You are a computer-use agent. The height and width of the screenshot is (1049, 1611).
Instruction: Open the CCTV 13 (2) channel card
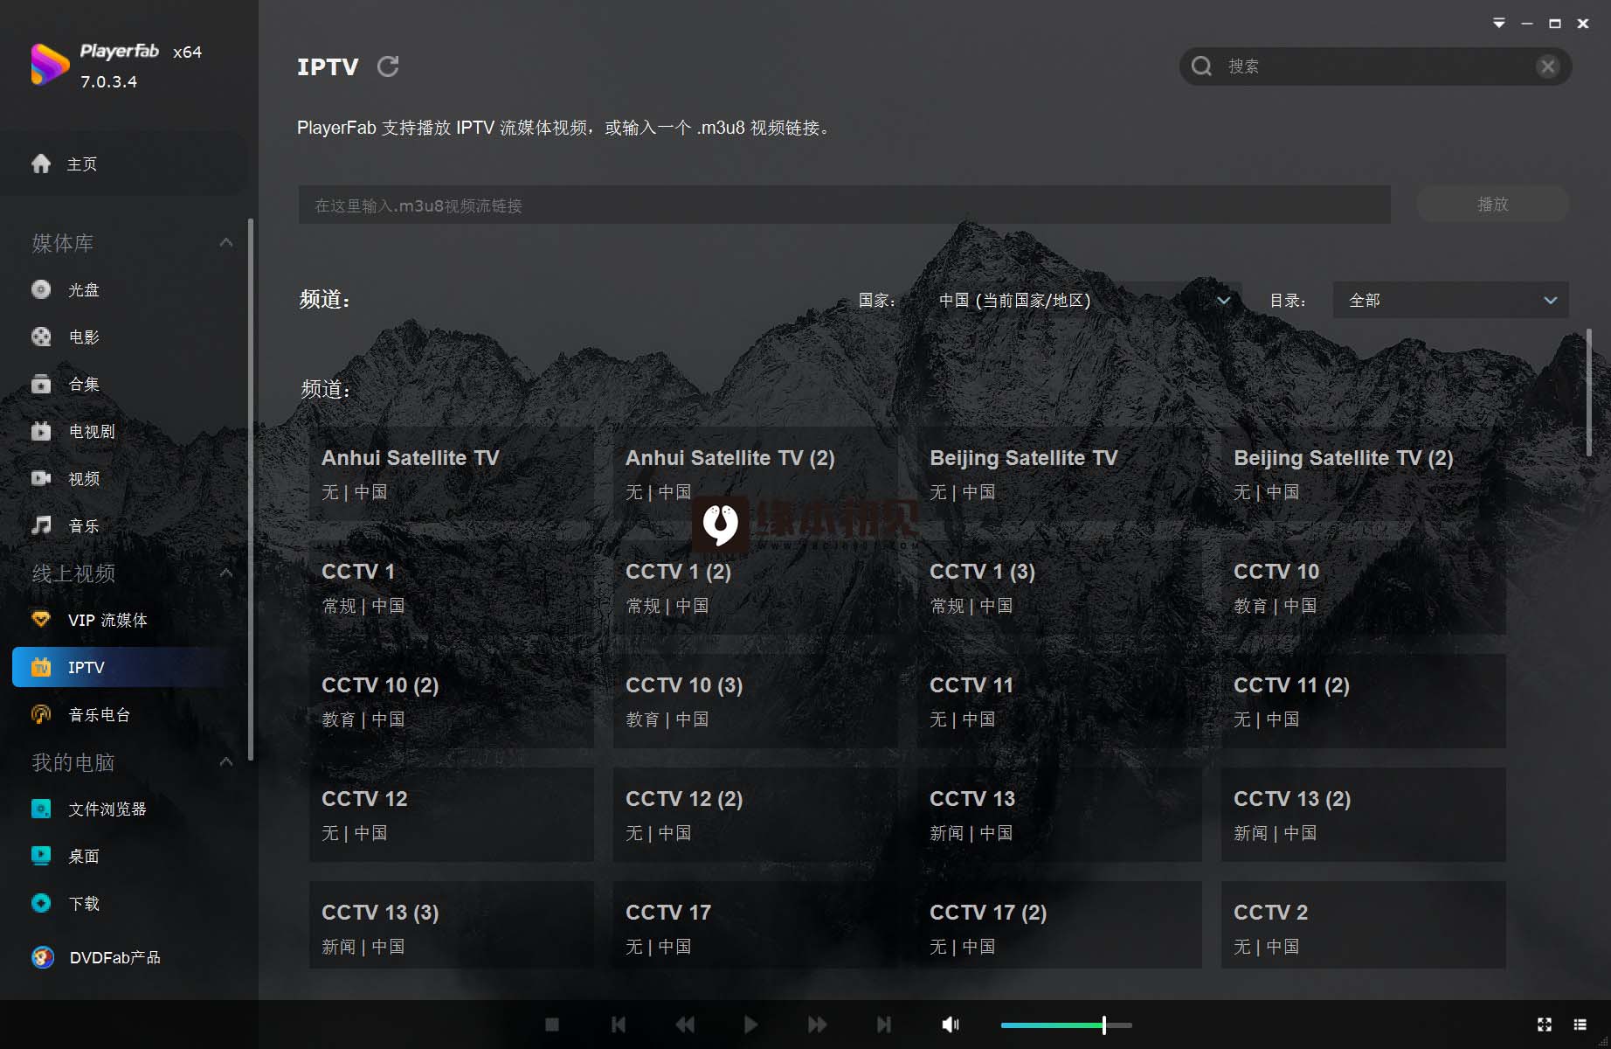pos(1364,815)
